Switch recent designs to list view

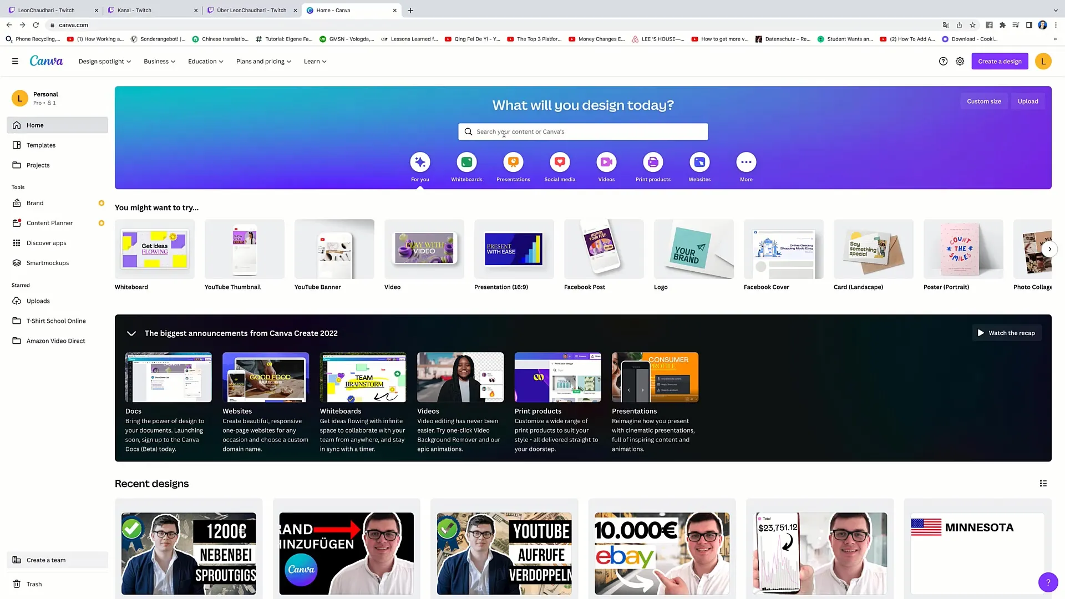pos(1043,484)
